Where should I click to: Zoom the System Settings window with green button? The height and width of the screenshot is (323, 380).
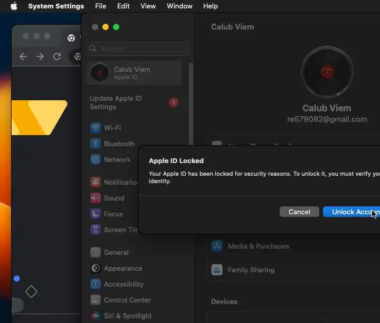116,27
